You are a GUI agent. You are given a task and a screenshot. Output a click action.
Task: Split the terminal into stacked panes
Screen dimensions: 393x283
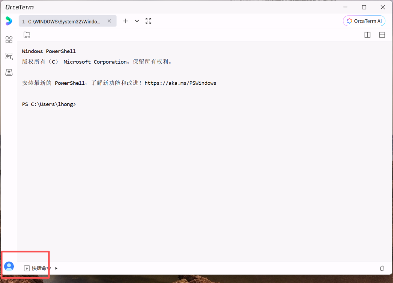tap(382, 35)
